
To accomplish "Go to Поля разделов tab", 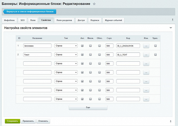I will [64, 20].
